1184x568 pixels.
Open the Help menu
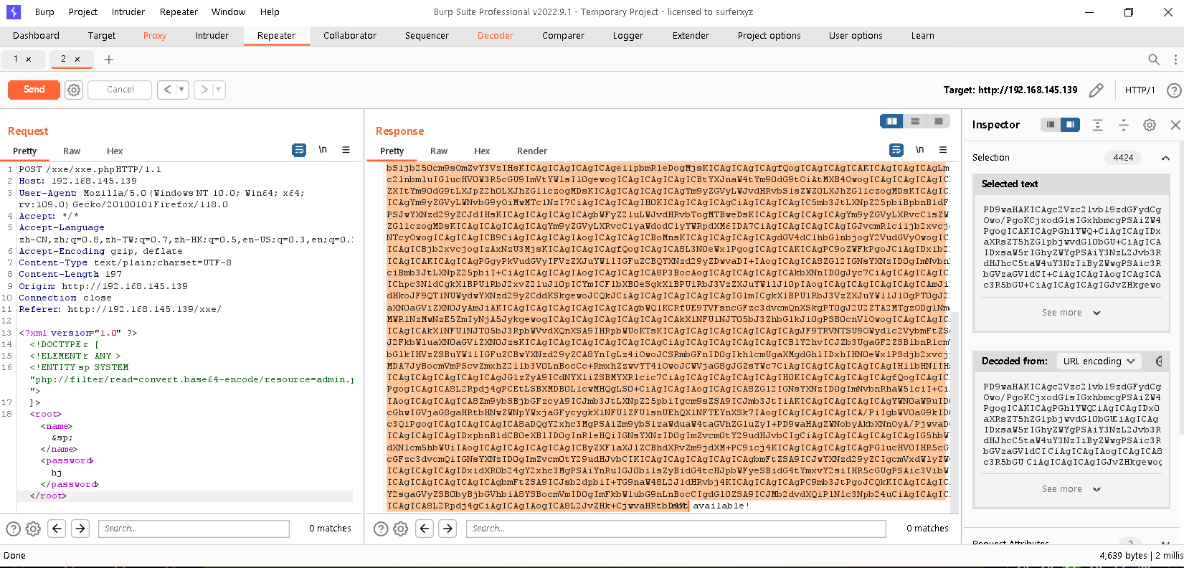click(270, 12)
